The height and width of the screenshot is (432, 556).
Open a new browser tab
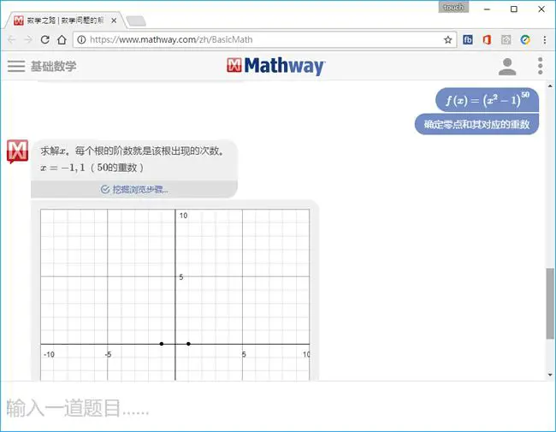pos(136,21)
